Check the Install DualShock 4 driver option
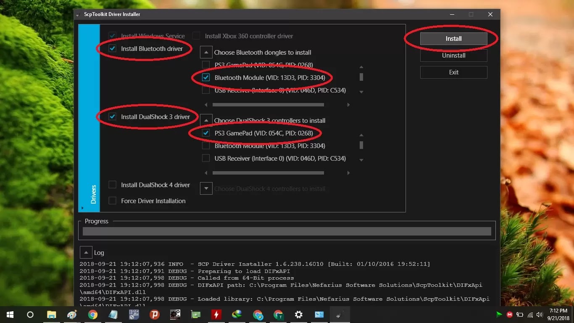574x323 pixels. pyautogui.click(x=113, y=185)
